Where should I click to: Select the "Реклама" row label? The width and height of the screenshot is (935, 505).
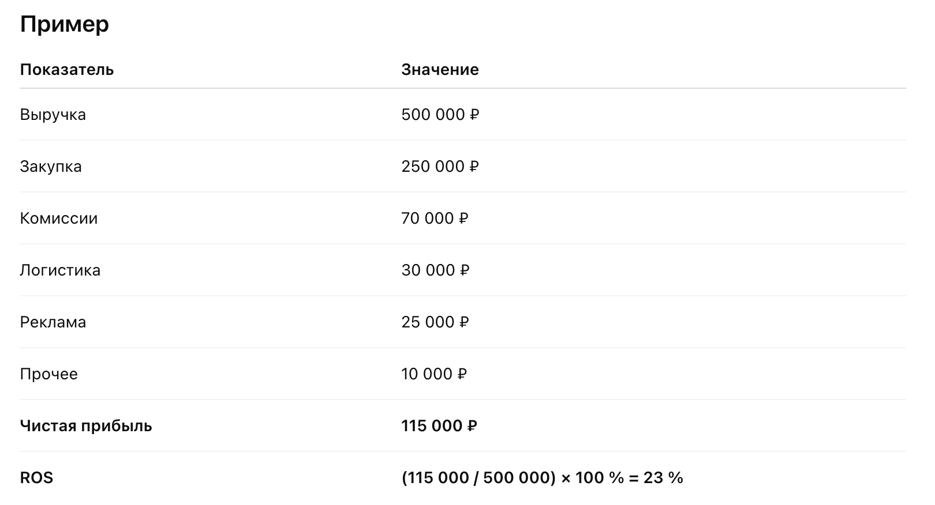click(x=53, y=322)
